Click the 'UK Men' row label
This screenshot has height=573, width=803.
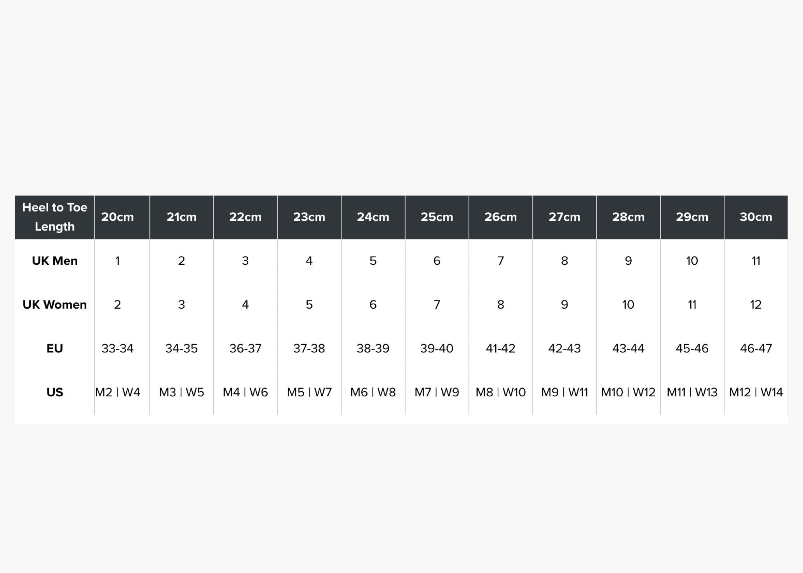pyautogui.click(x=54, y=261)
